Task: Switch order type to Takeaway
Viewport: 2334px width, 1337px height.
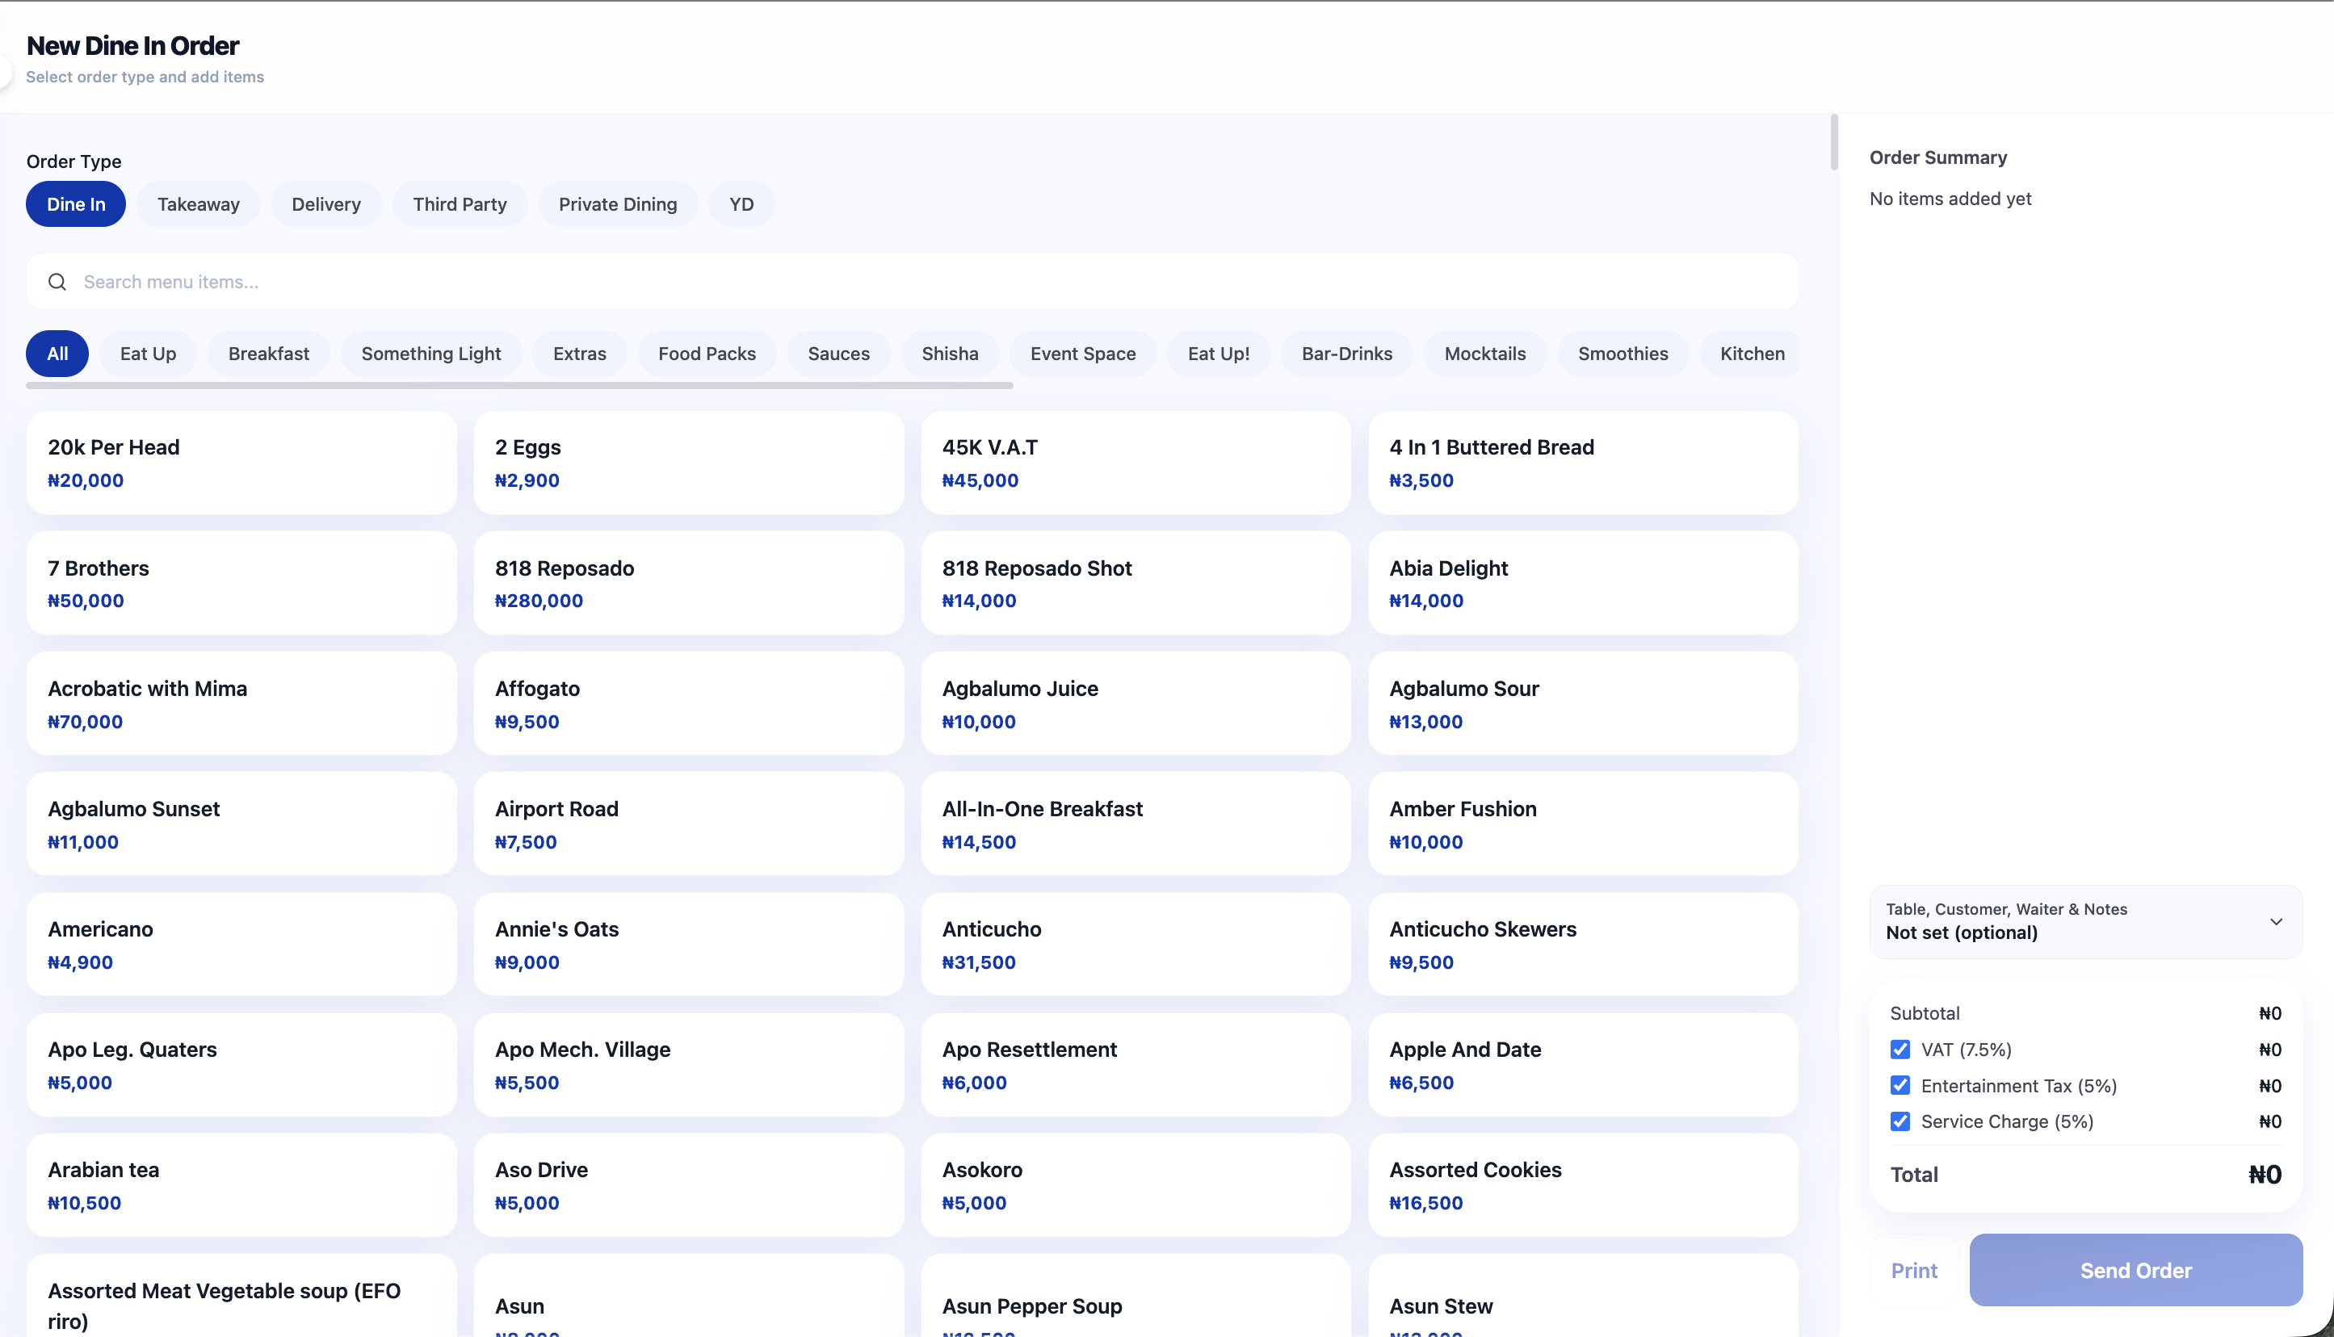Action: point(199,203)
